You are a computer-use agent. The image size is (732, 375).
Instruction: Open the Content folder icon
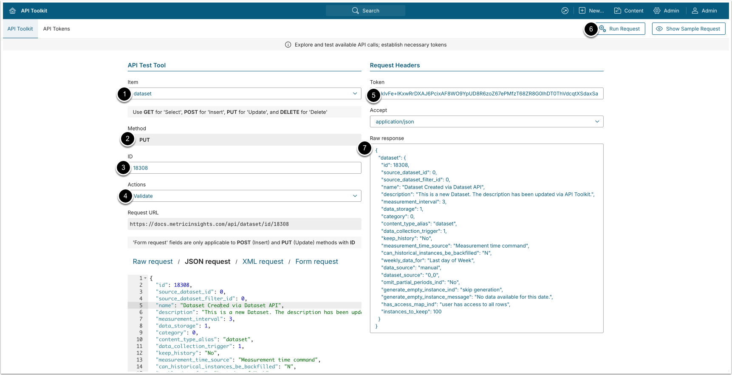[x=617, y=11]
